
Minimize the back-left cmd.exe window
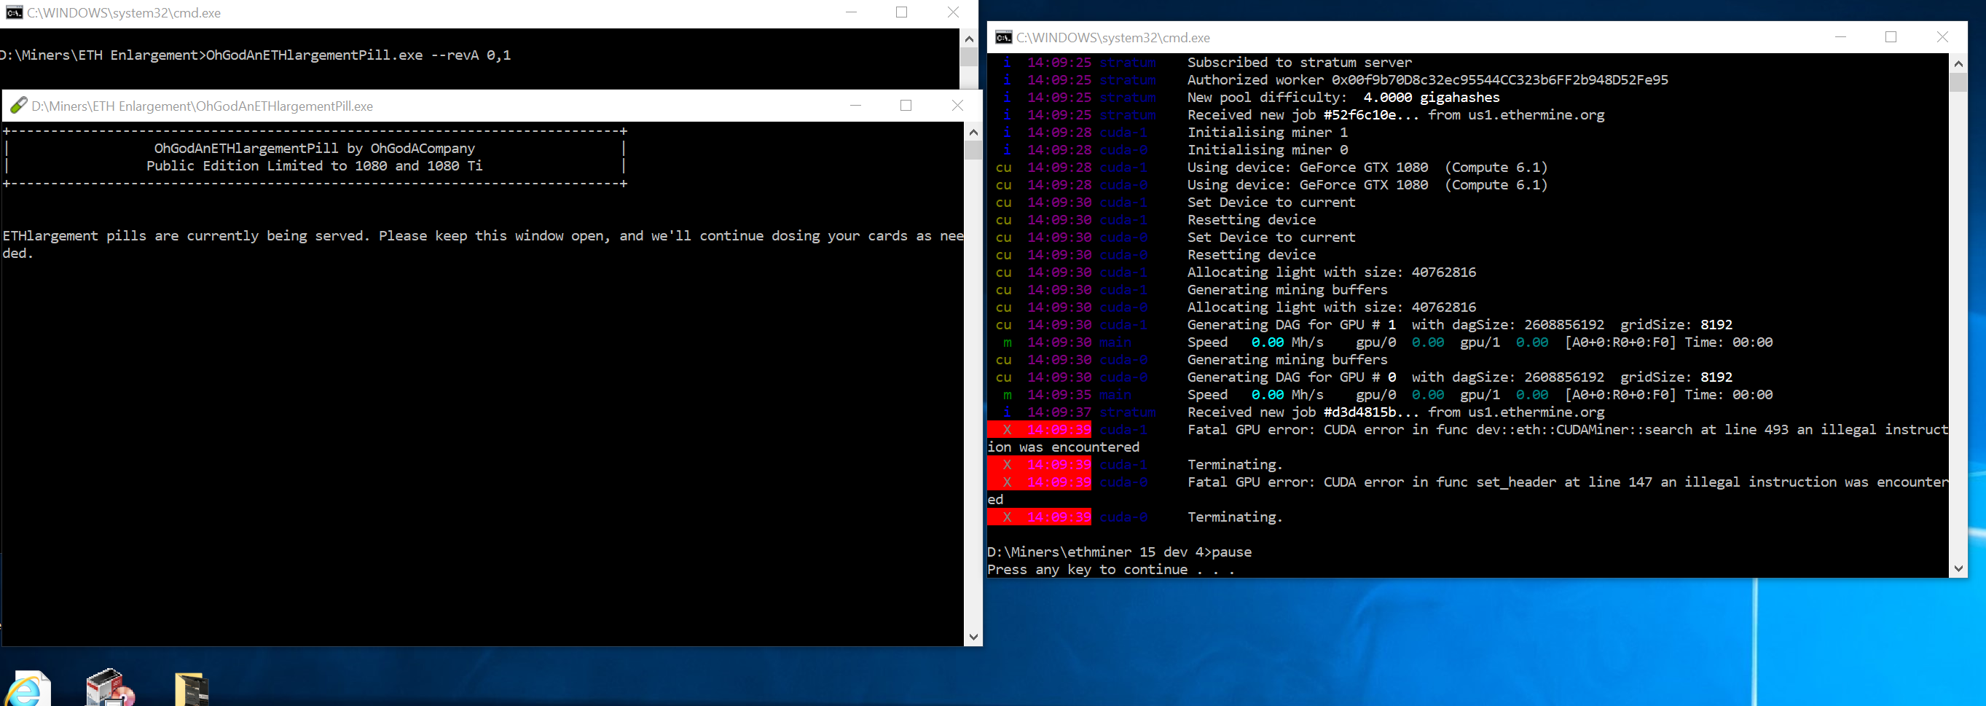[x=851, y=12]
